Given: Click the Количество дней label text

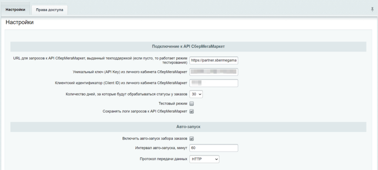Looking at the screenshot, I should click(x=127, y=94).
